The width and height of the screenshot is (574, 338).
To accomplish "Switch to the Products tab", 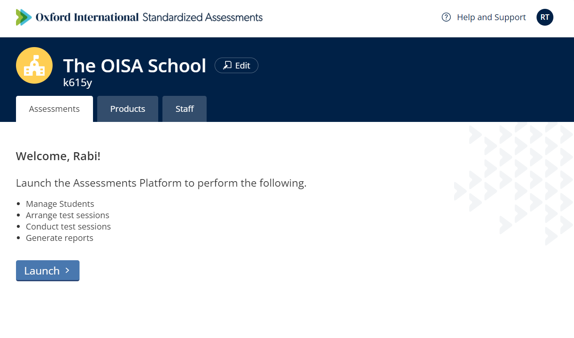I will 128,108.
